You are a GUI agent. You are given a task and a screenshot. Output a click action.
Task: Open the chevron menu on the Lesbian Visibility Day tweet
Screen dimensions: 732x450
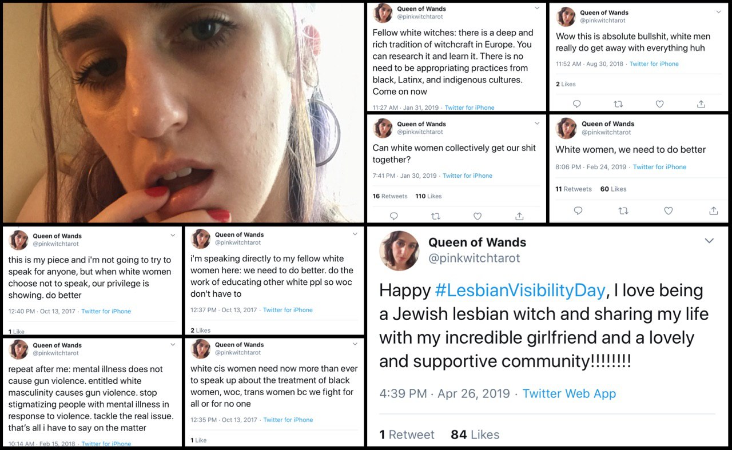click(709, 241)
